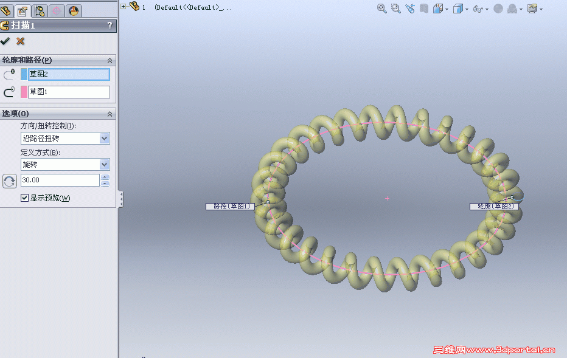Image resolution: width=567 pixels, height=358 pixels.
Task: Open the Apply Scene dropdown arrow
Action: [521, 9]
